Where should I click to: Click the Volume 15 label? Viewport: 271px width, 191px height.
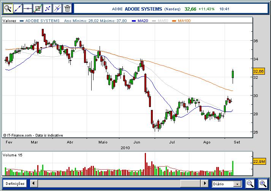13,155
